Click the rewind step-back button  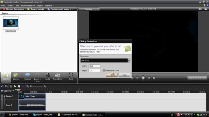tap(137, 78)
